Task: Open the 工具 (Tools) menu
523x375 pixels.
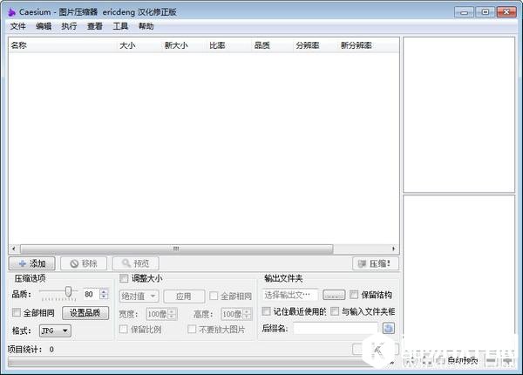Action: [120, 26]
